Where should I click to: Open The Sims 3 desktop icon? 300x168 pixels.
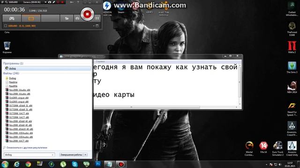292,67
